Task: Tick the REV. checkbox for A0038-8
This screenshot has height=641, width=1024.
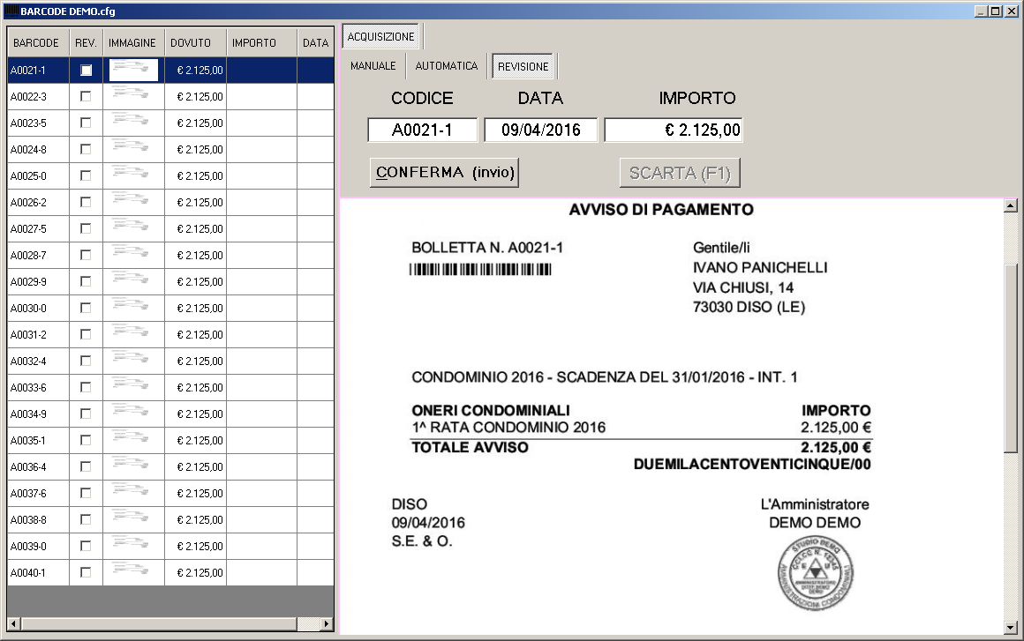Action: tap(86, 519)
